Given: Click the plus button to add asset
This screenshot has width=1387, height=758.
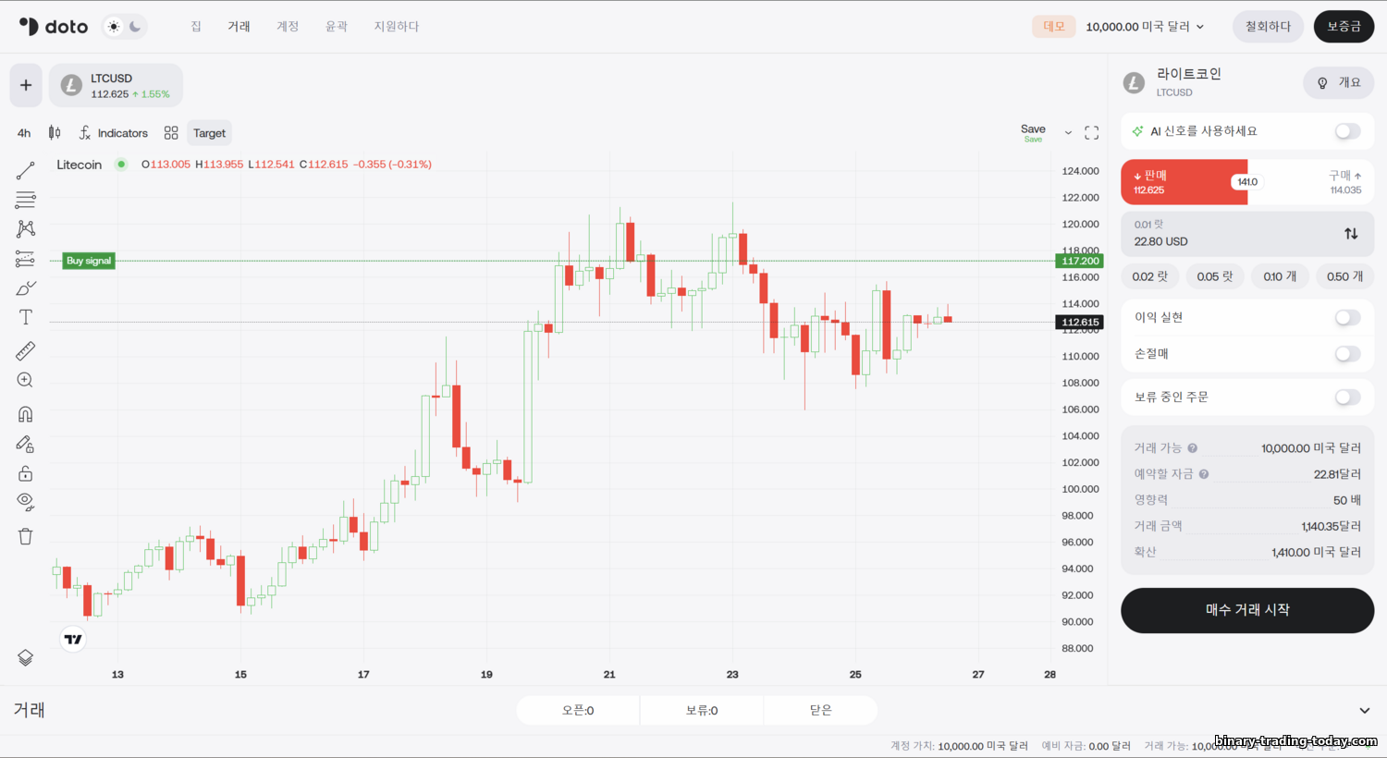Looking at the screenshot, I should tap(26, 85).
